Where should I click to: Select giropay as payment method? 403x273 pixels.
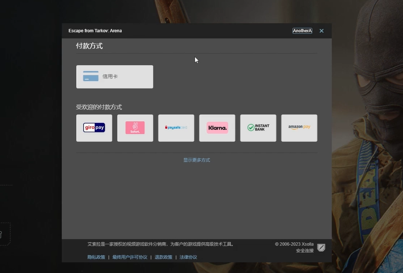pyautogui.click(x=94, y=128)
